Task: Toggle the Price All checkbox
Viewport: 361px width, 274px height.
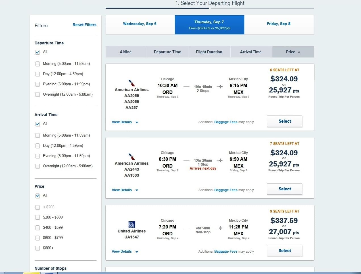Action: pos(37,196)
